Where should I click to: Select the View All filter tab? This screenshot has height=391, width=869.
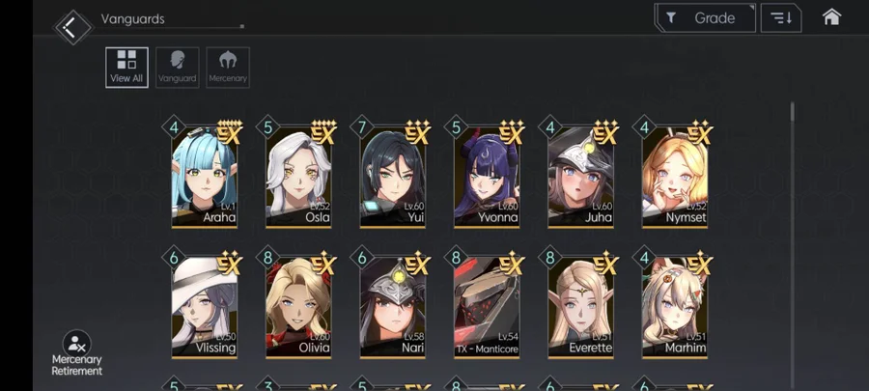click(126, 68)
